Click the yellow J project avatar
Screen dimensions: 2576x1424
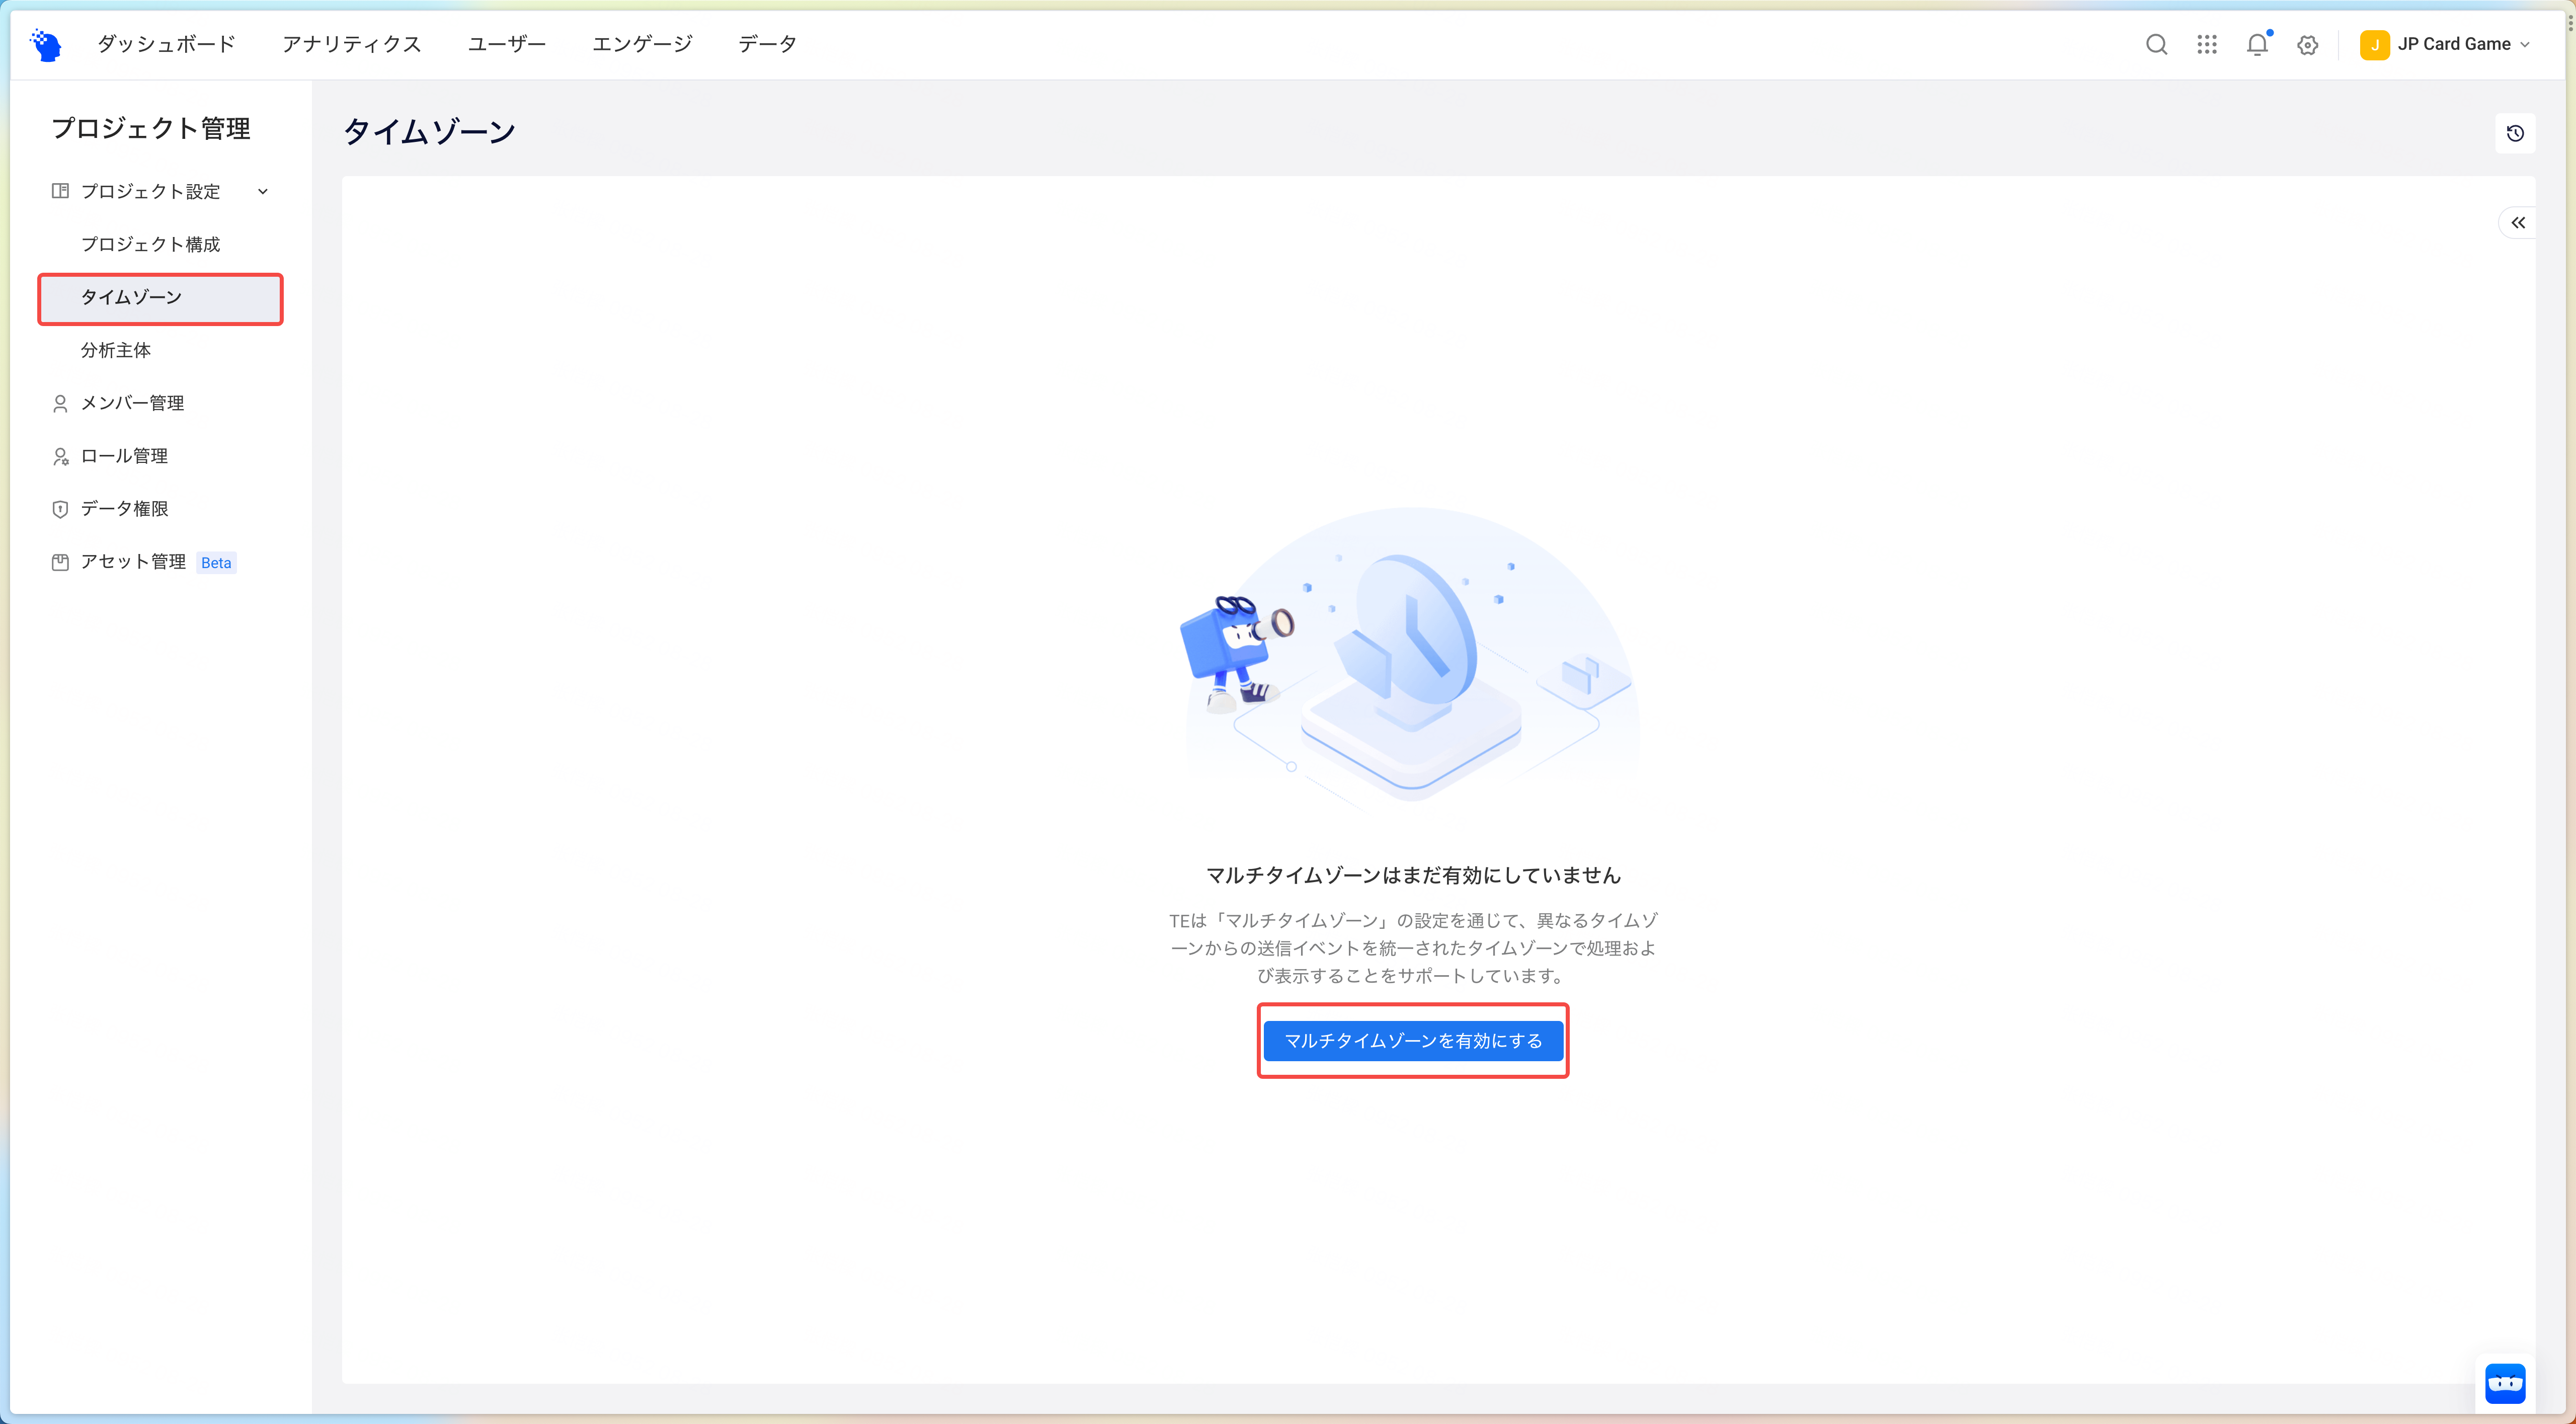[x=2374, y=45]
